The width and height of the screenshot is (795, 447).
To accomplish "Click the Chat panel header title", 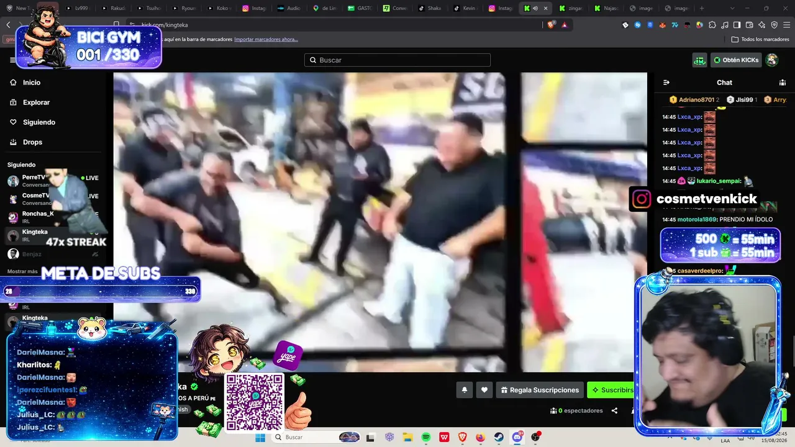I will (724, 83).
